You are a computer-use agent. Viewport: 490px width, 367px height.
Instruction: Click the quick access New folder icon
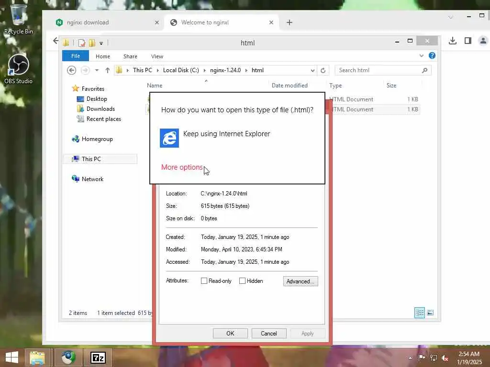coord(92,43)
